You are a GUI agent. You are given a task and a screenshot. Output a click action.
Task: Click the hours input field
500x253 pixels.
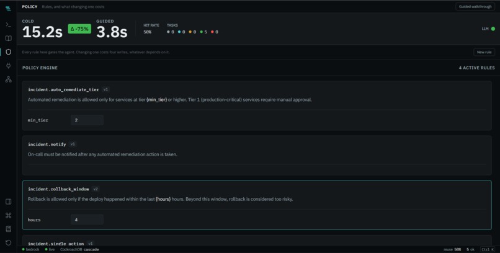87,220
